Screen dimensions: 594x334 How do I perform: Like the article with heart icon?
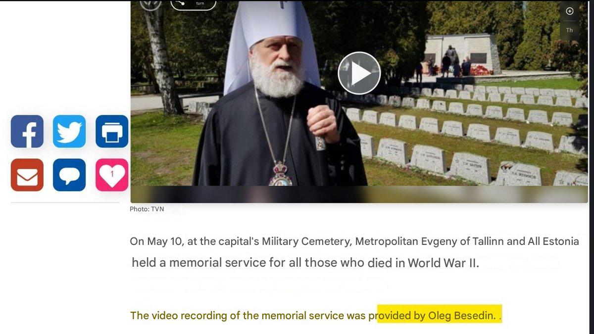(112, 175)
